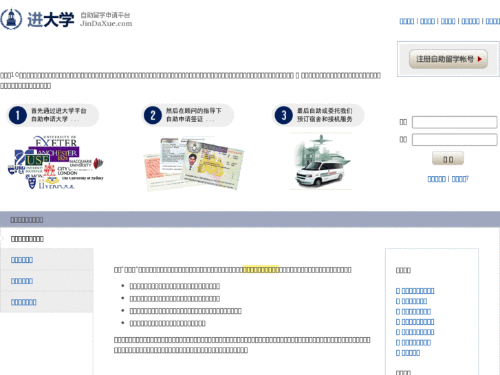The height and width of the screenshot is (375, 500).
Task: Click the green USF logo
Action: [37, 160]
